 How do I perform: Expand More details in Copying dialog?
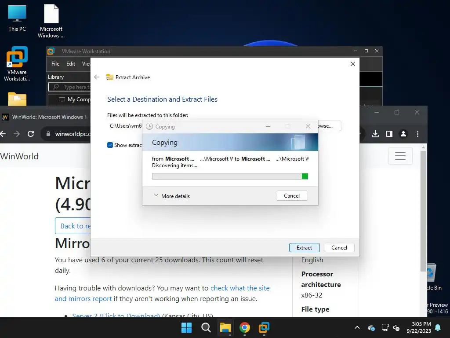tap(172, 196)
